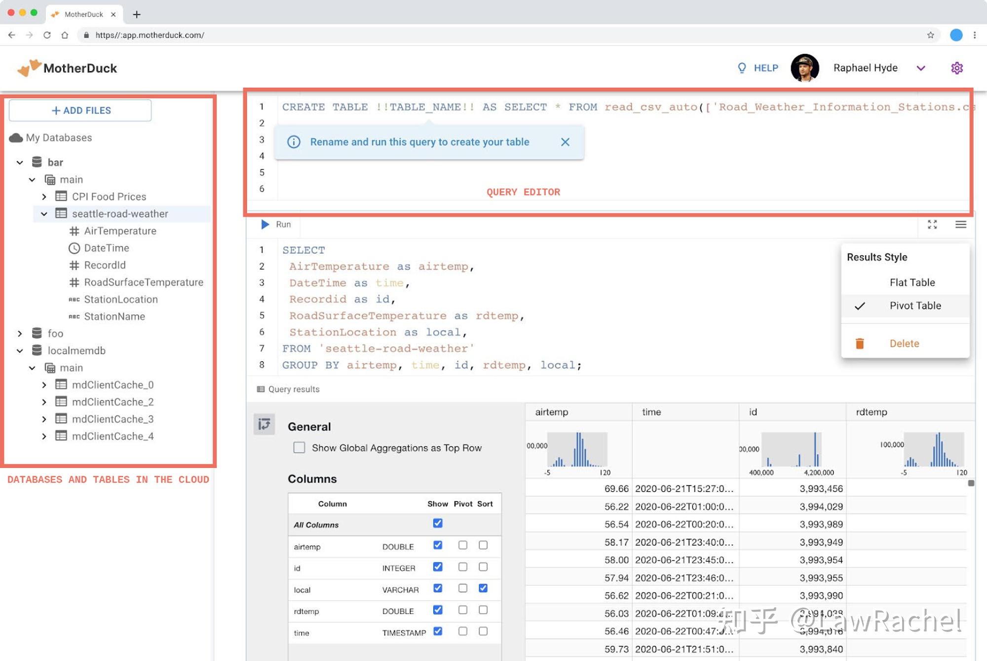Viewport: 987px width, 661px height.
Task: Run the query with Run button
Action: [x=276, y=225]
